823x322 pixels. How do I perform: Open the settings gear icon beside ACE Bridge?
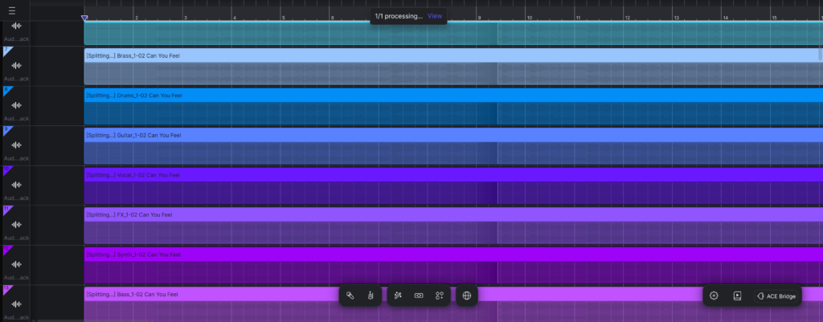point(714,296)
